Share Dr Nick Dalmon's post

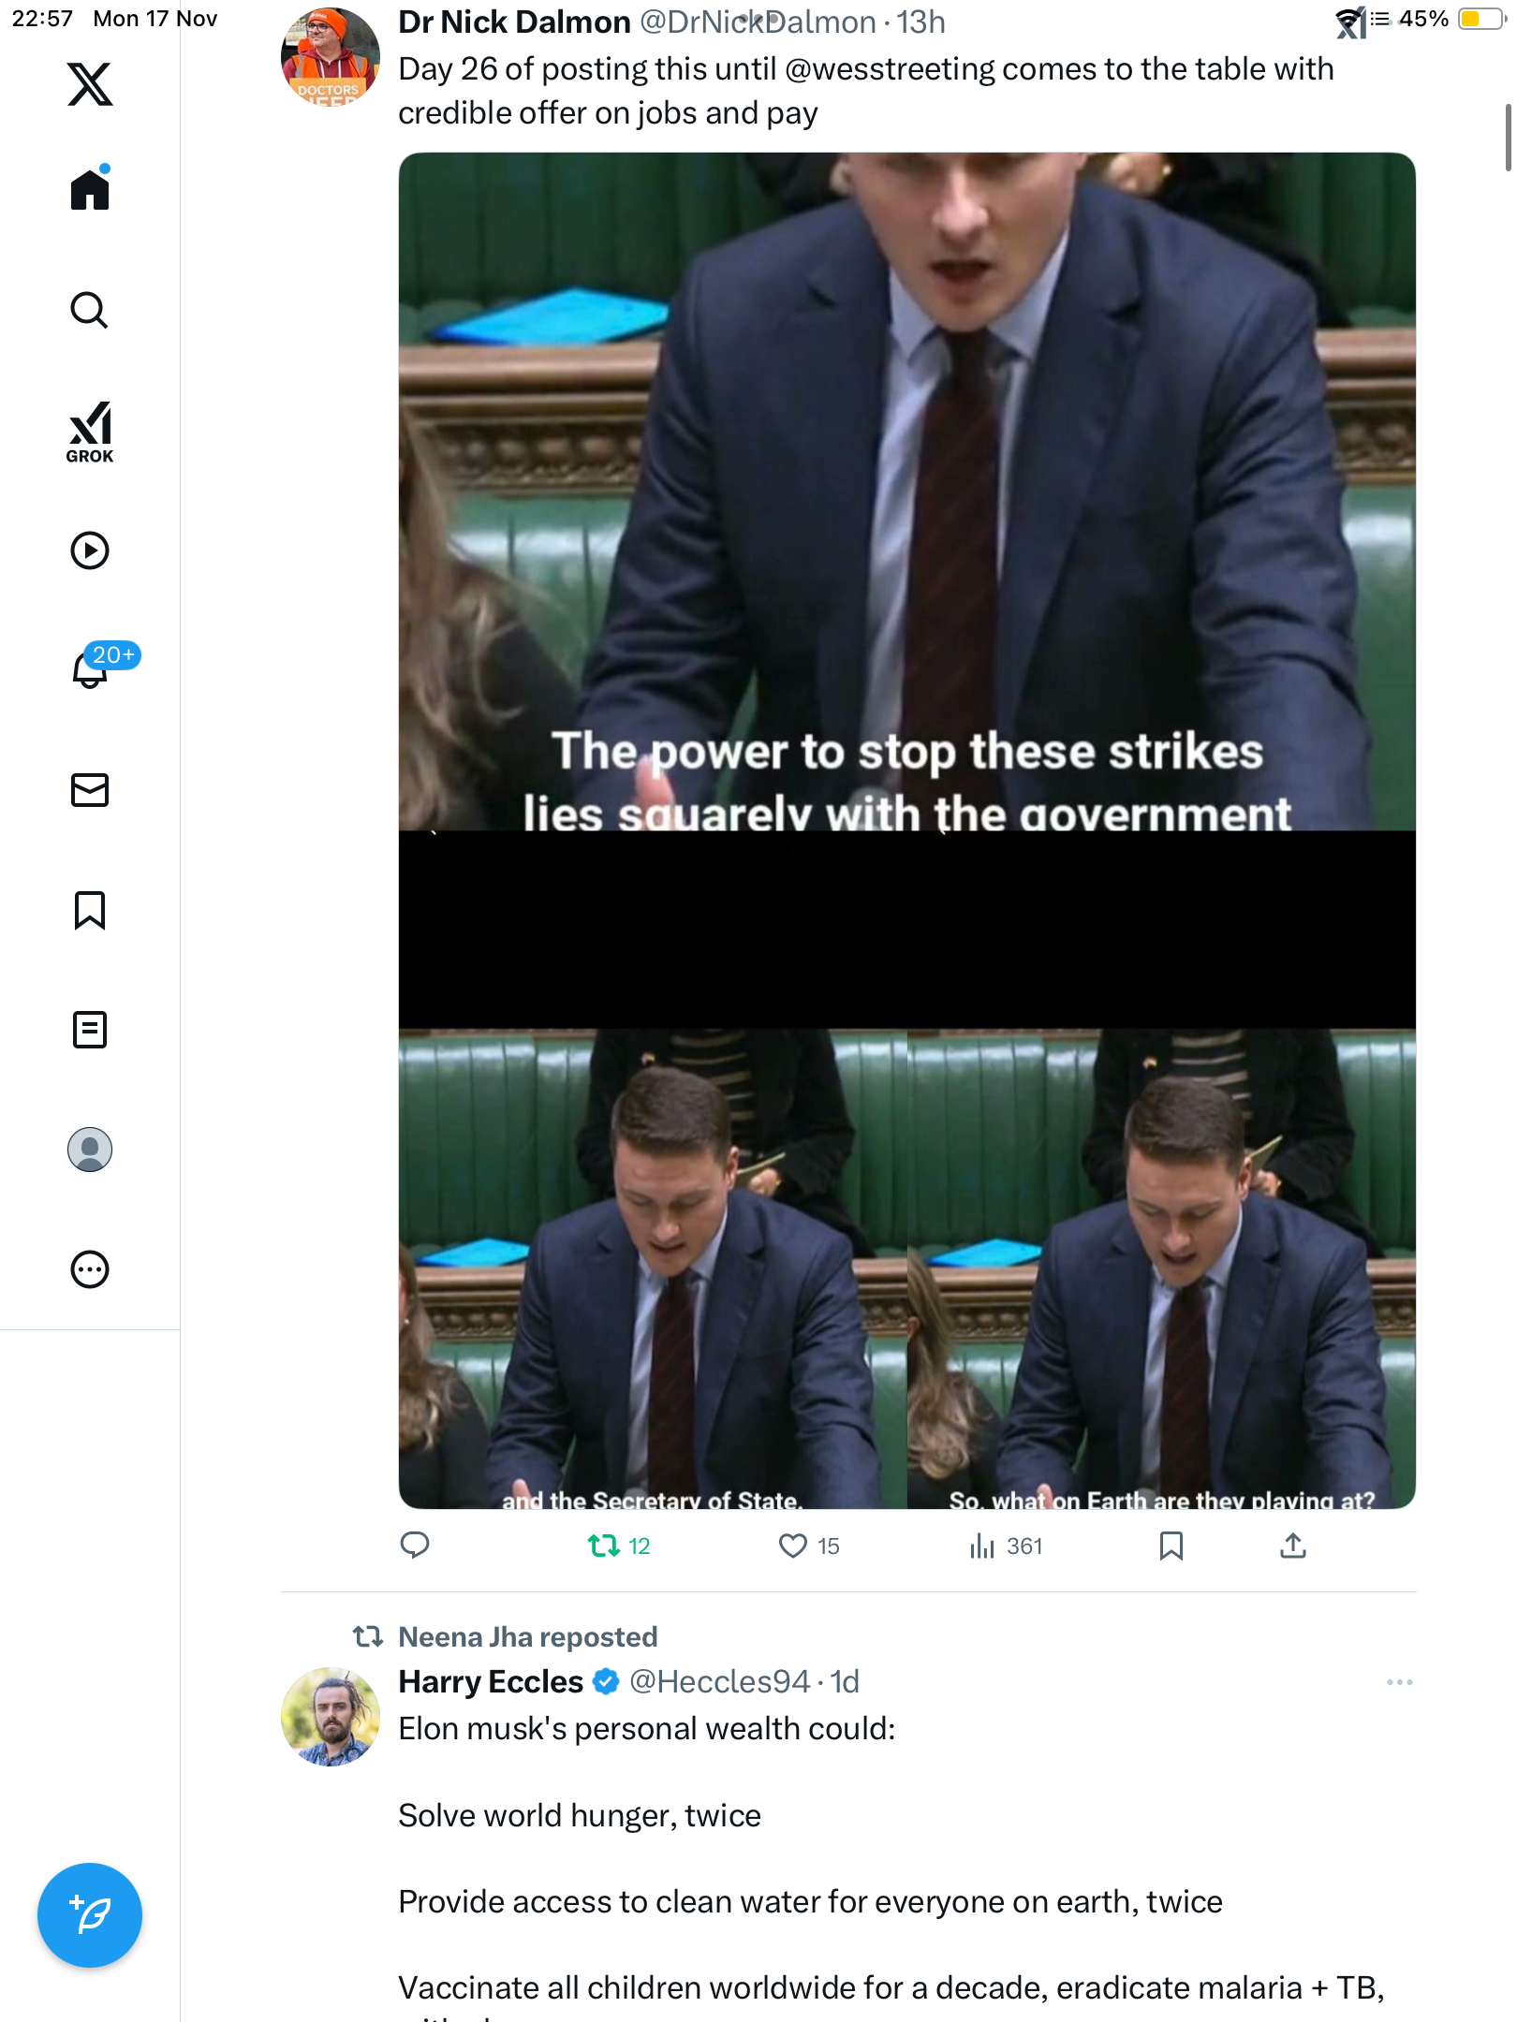pos(1292,1546)
